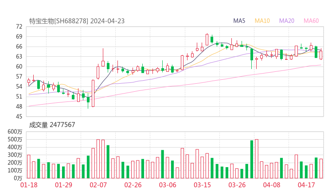The height and width of the screenshot is (195, 328).
Task: Click the 01-18 date axis label
Action: (x=29, y=185)
